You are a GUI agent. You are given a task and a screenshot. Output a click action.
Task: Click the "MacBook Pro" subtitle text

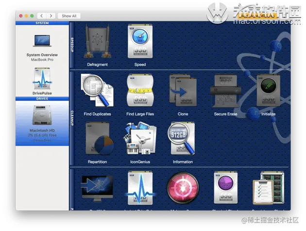(x=42, y=60)
